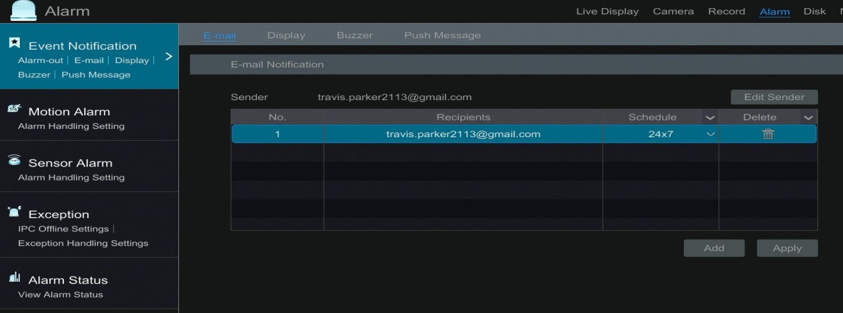
Task: Switch to the Buzzer tab
Action: click(355, 35)
